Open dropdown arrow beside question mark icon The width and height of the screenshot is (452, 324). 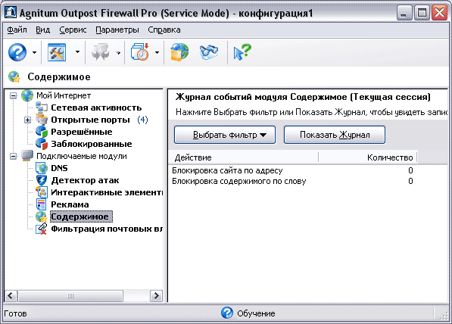(34, 52)
